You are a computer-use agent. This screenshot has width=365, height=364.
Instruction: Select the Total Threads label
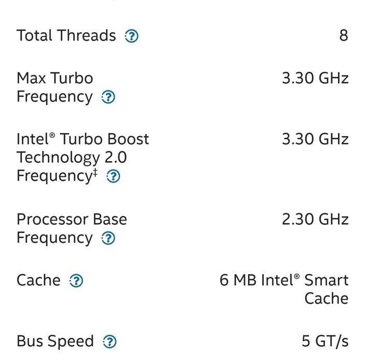(x=66, y=36)
